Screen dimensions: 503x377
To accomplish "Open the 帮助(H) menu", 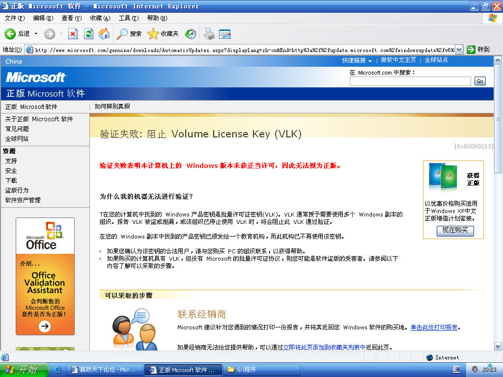I will (157, 18).
